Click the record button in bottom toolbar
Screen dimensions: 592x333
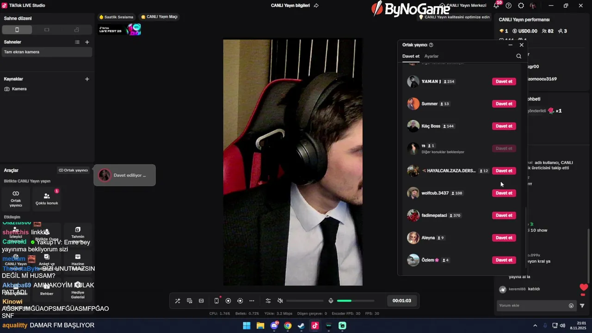[228, 301]
